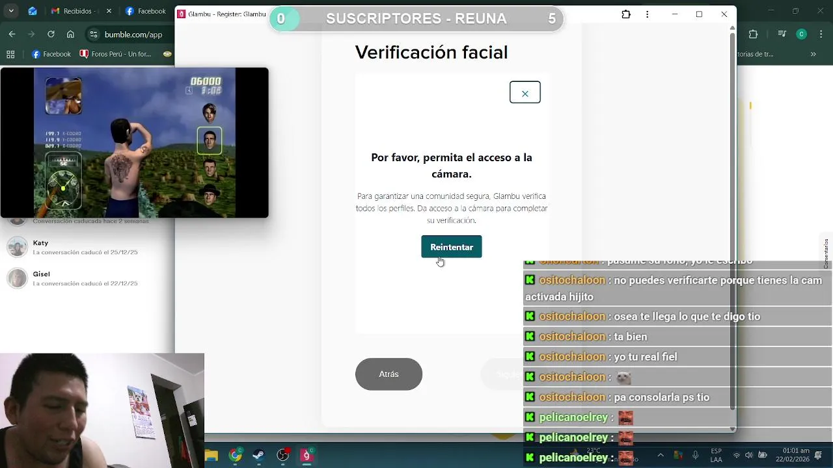Open the green C profile avatar

(802, 34)
